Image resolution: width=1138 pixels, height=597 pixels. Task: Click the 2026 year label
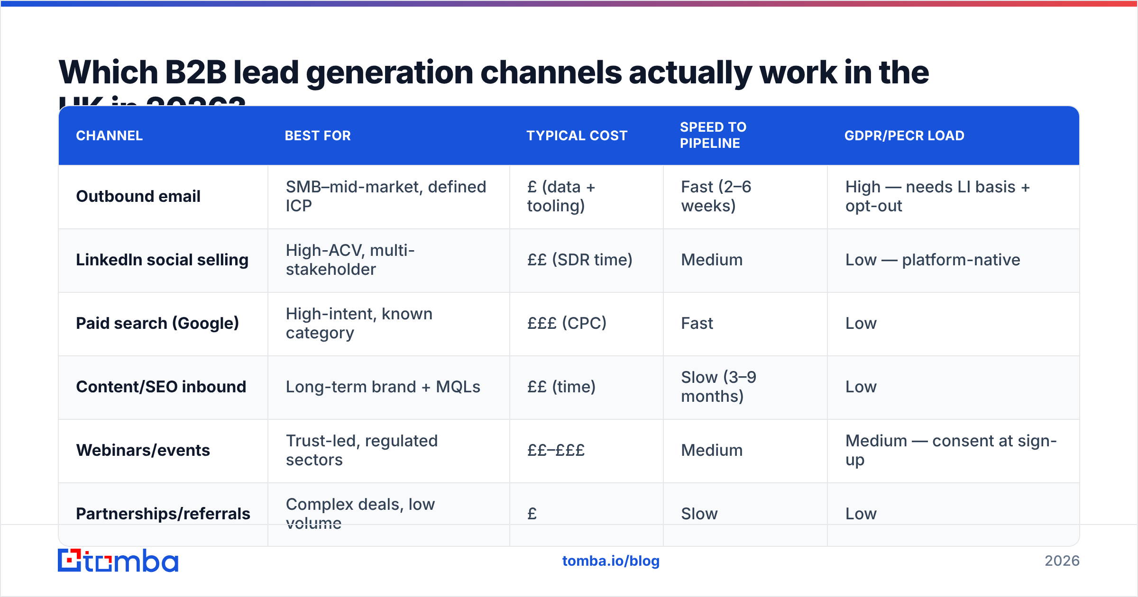point(1062,561)
